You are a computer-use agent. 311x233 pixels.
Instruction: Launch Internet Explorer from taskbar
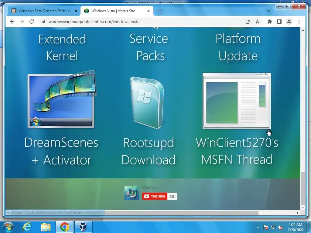click(27, 227)
